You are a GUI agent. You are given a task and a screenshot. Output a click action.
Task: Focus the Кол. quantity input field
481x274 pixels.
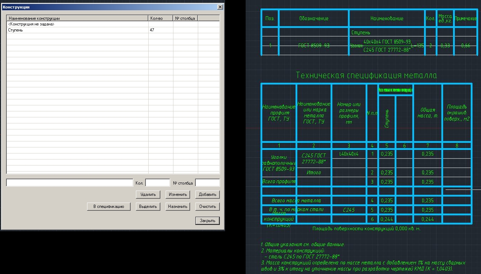click(x=158, y=183)
